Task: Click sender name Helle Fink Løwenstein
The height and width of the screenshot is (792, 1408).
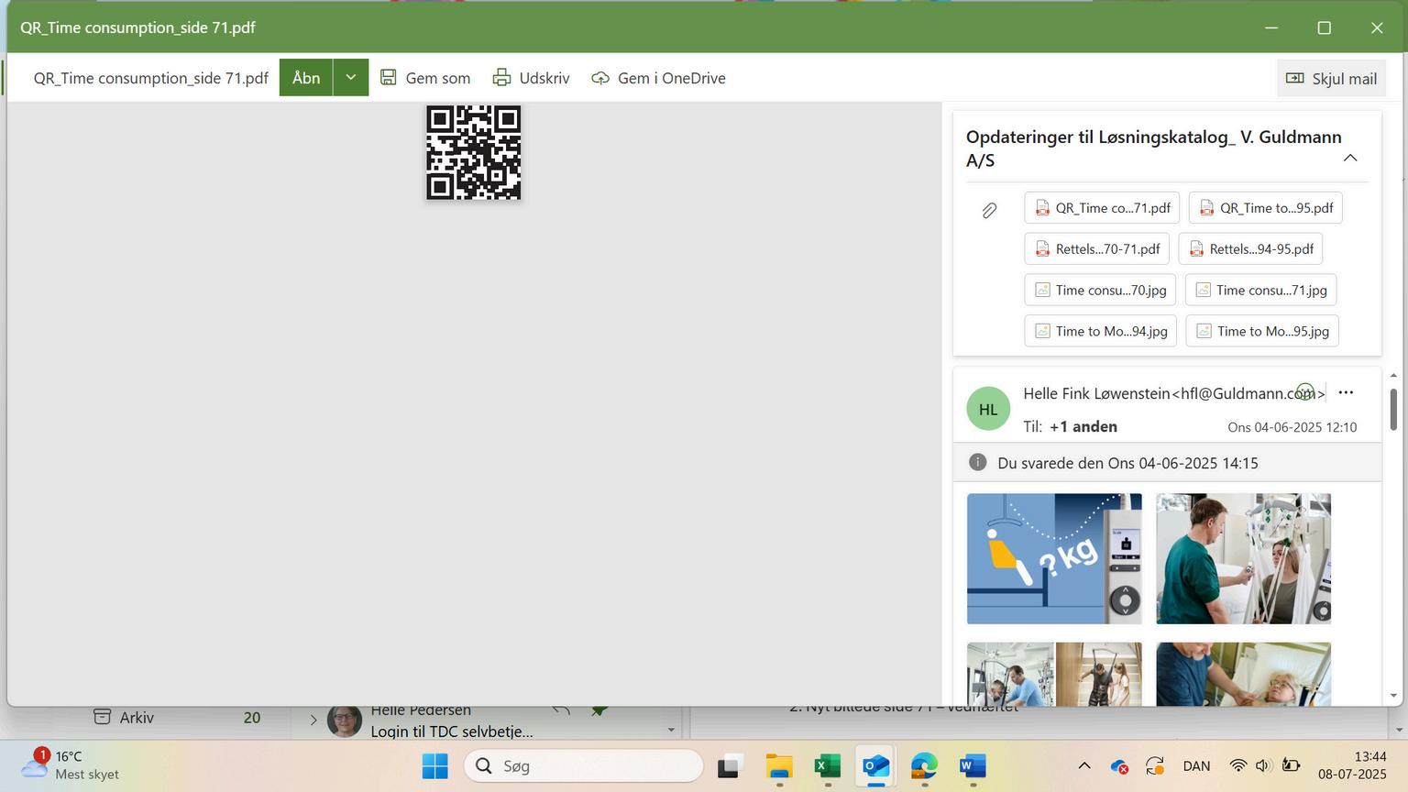Action: coord(1097,393)
